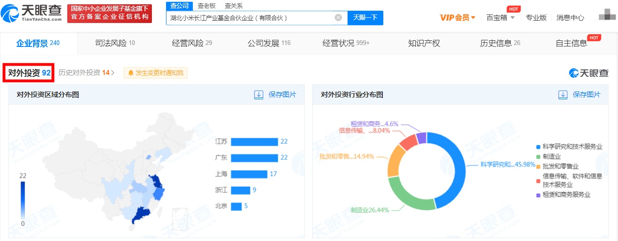Viewport: 618px width, 241px height.
Task: Open the 消息中心 link
Action: (570, 18)
